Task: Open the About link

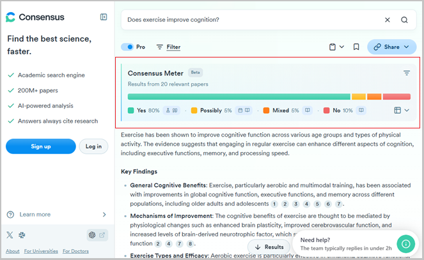Action: (13, 251)
